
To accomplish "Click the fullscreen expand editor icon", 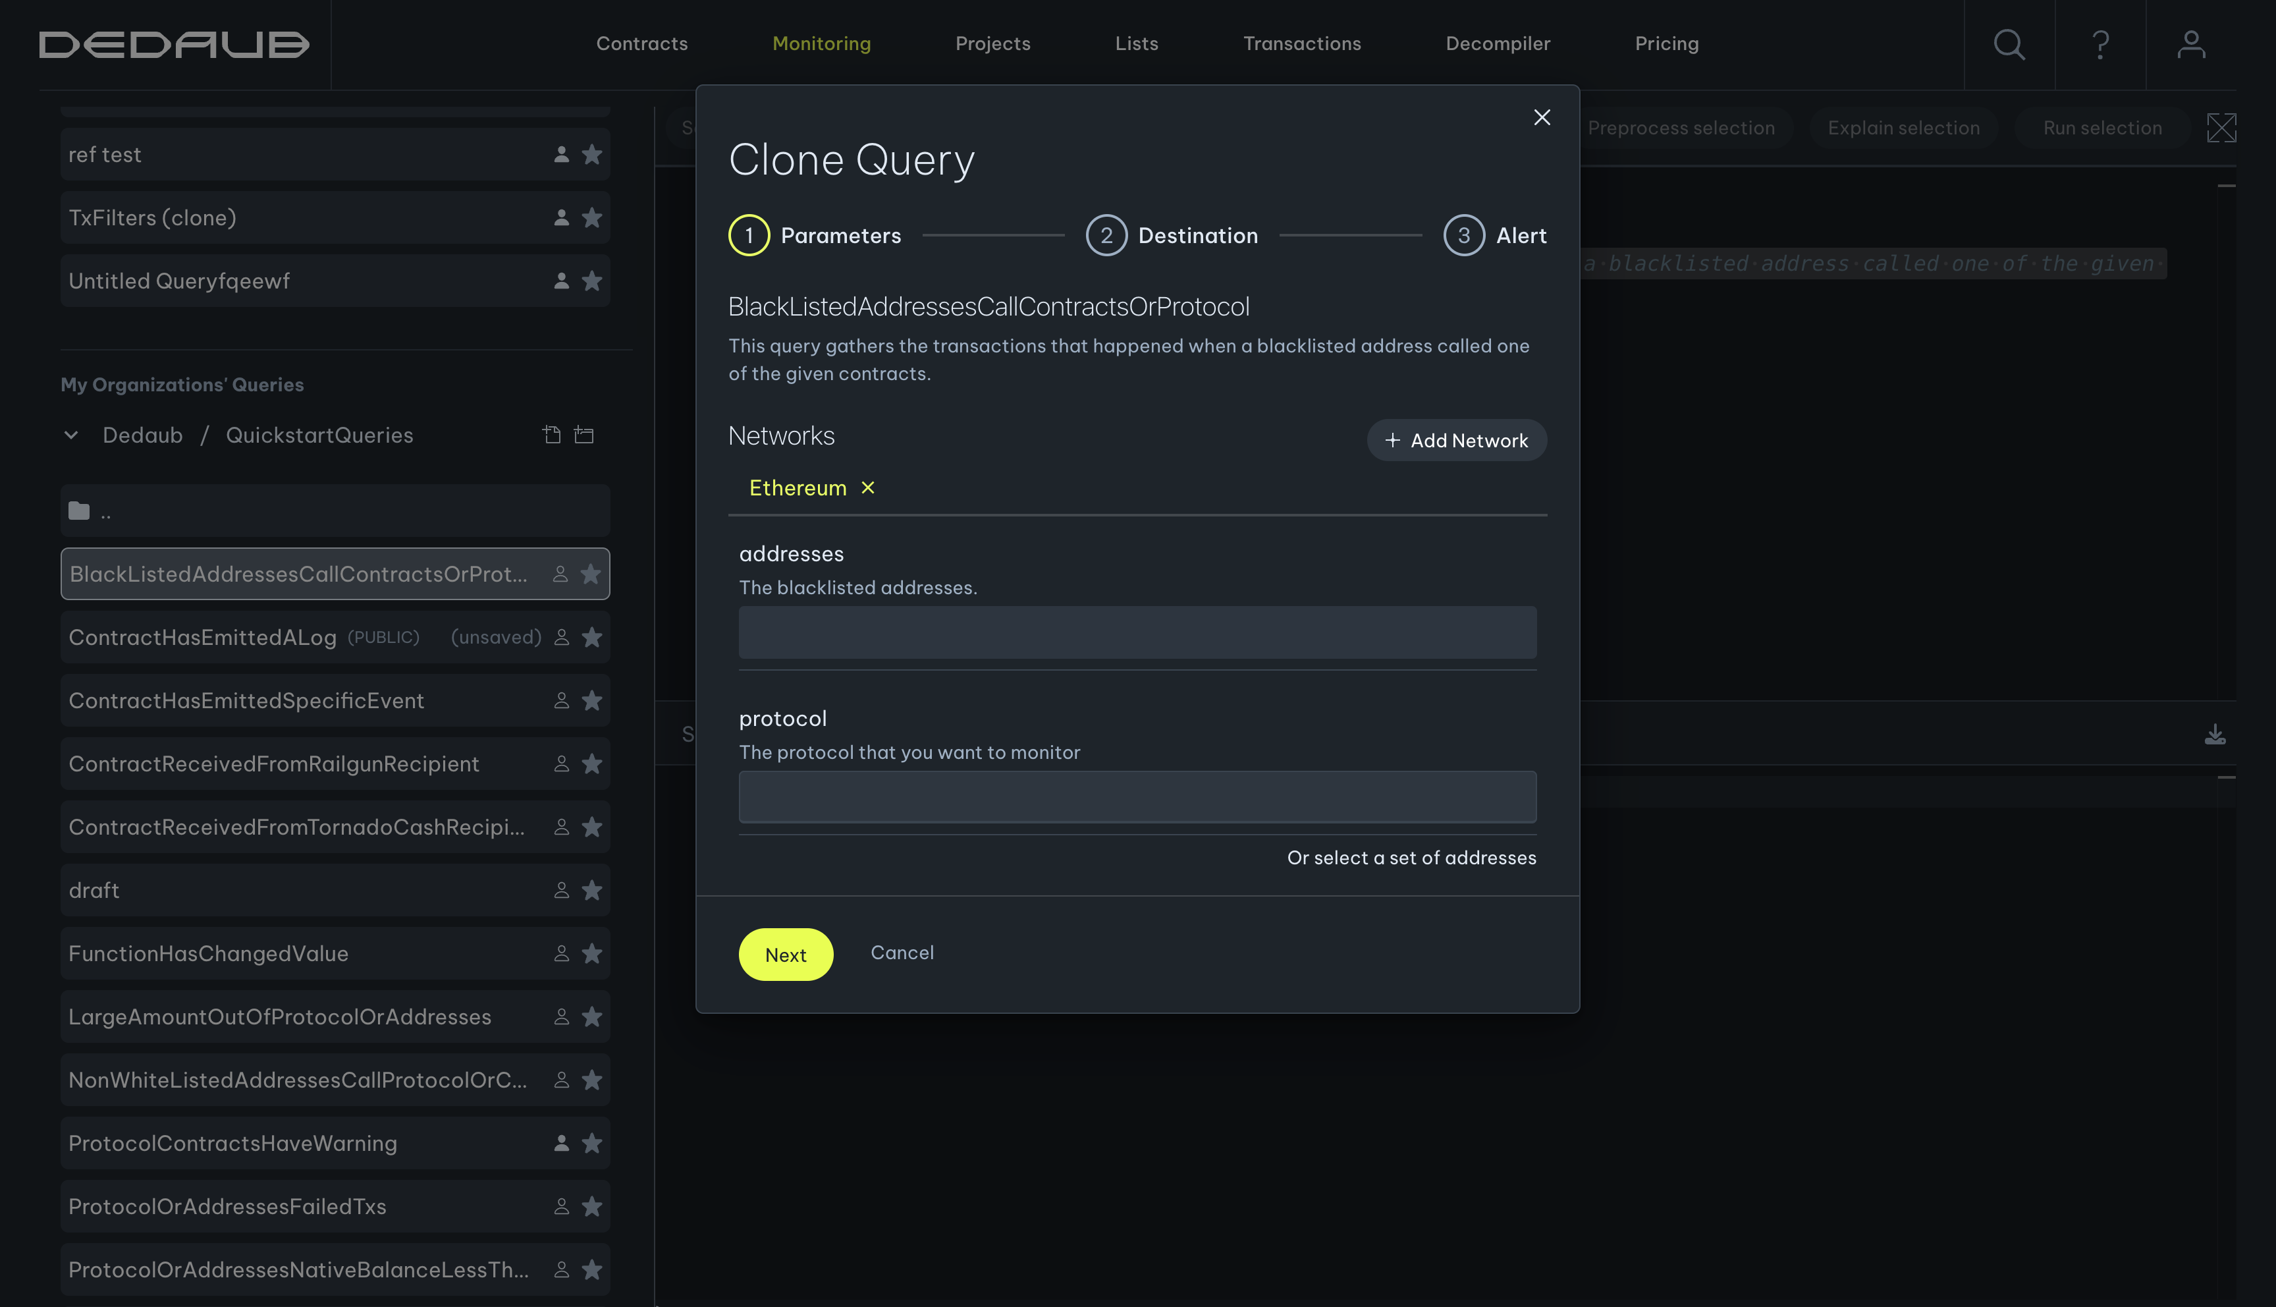I will click(2221, 128).
